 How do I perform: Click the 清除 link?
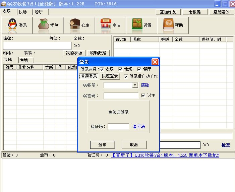pos(145,85)
